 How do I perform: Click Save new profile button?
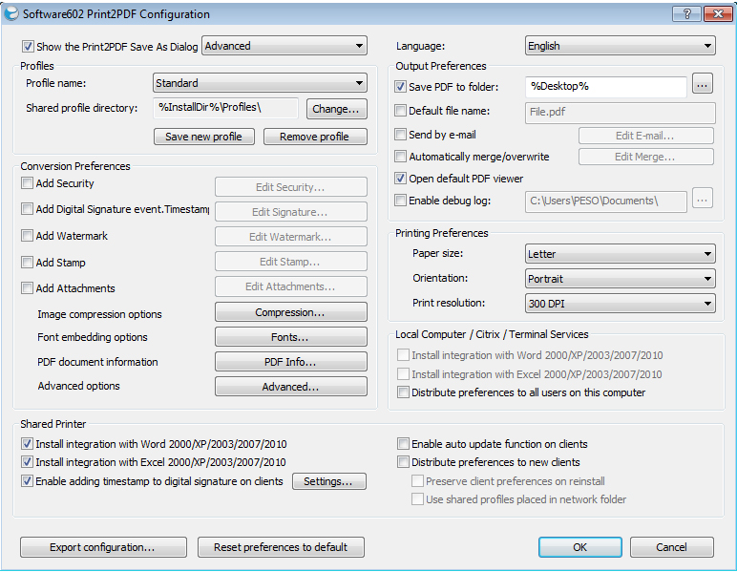tap(203, 137)
